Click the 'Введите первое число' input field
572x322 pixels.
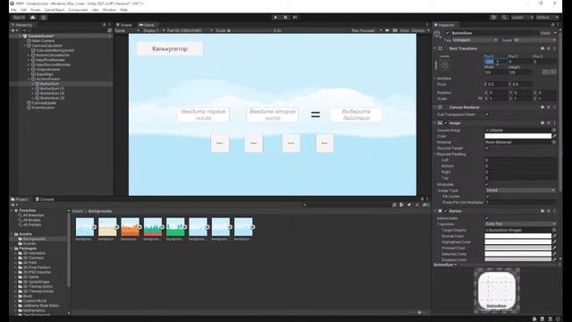click(x=204, y=114)
